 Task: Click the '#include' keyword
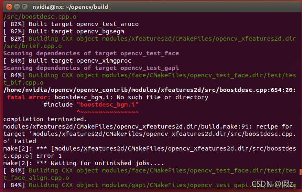58,105
